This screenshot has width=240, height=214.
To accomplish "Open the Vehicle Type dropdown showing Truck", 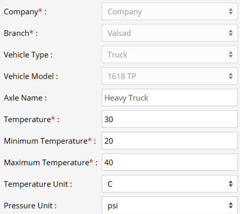I will (x=170, y=54).
